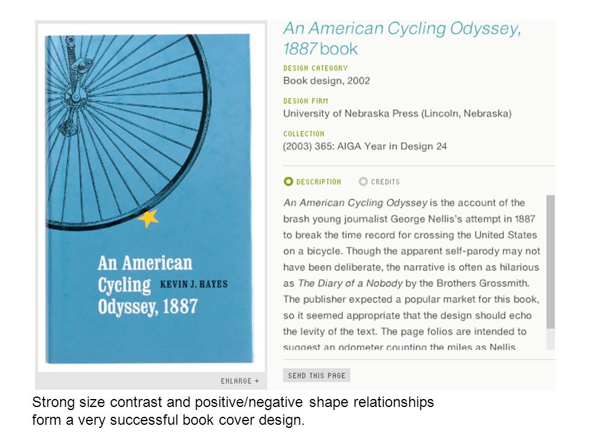Click the description scrollbar thumb
This screenshot has width=590, height=442.
(x=551, y=262)
